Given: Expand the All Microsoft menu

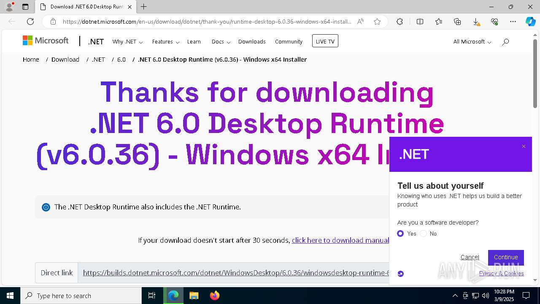Looking at the screenshot, I should click(x=472, y=41).
